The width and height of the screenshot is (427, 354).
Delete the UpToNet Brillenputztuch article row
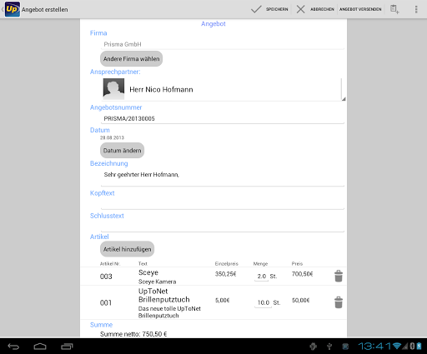pyautogui.click(x=339, y=302)
